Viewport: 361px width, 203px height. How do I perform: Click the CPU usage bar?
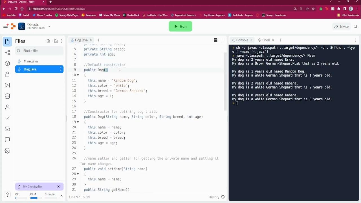(x=21, y=198)
